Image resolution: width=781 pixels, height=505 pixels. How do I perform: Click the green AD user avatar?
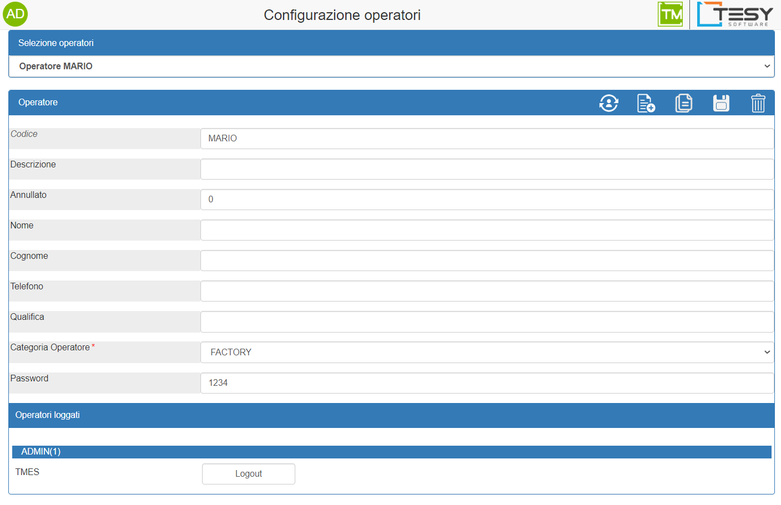coord(15,14)
